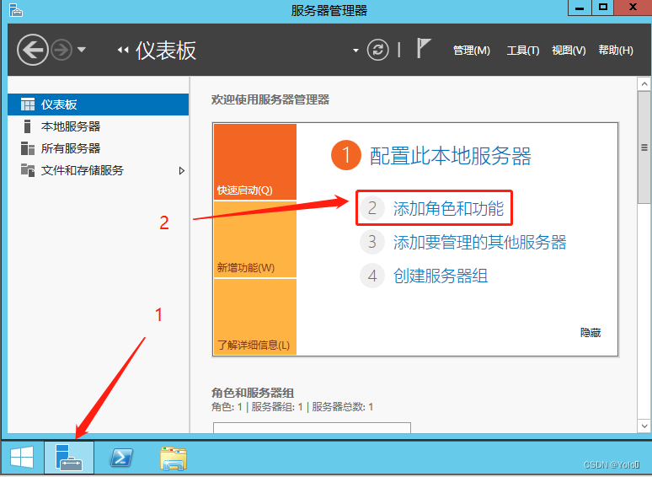Image resolution: width=652 pixels, height=477 pixels.
Task: Open the 帮助(H) menu
Action: (x=616, y=51)
